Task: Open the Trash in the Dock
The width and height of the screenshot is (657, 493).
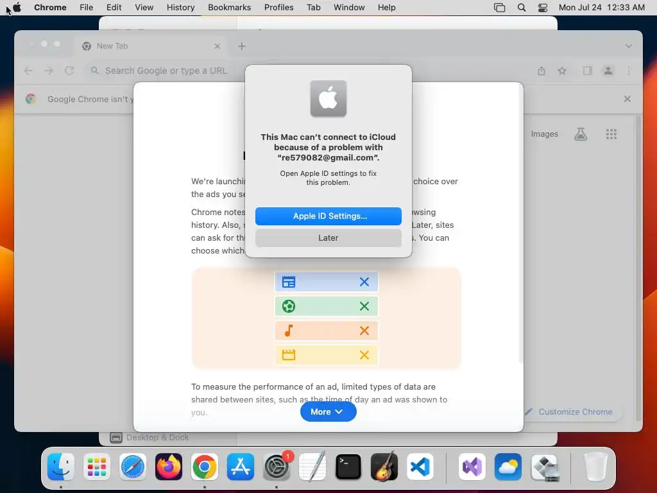Action: tap(595, 466)
